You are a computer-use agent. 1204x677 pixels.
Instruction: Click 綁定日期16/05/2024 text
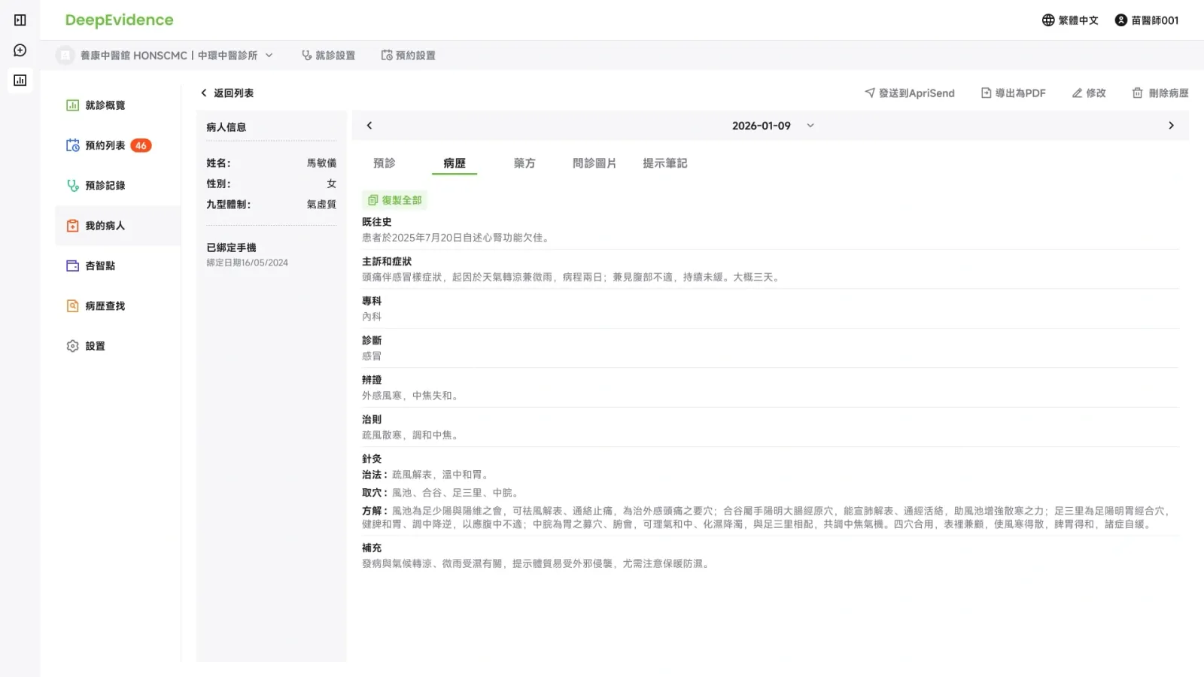click(x=248, y=263)
